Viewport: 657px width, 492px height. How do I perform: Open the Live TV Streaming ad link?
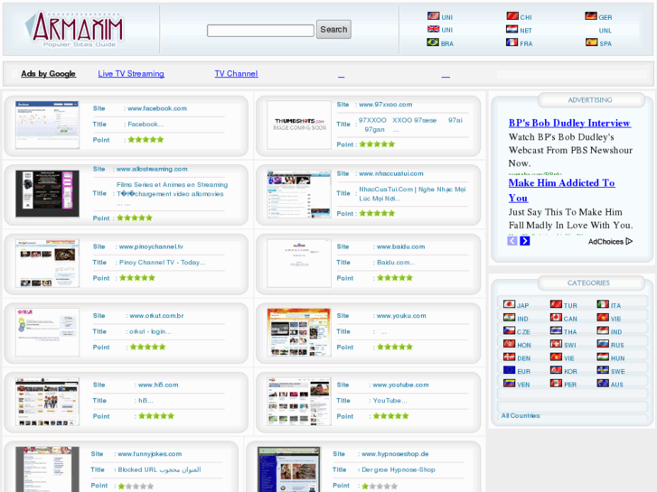[131, 74]
